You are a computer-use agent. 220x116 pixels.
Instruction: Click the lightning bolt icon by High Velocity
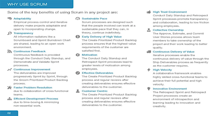[149, 70]
